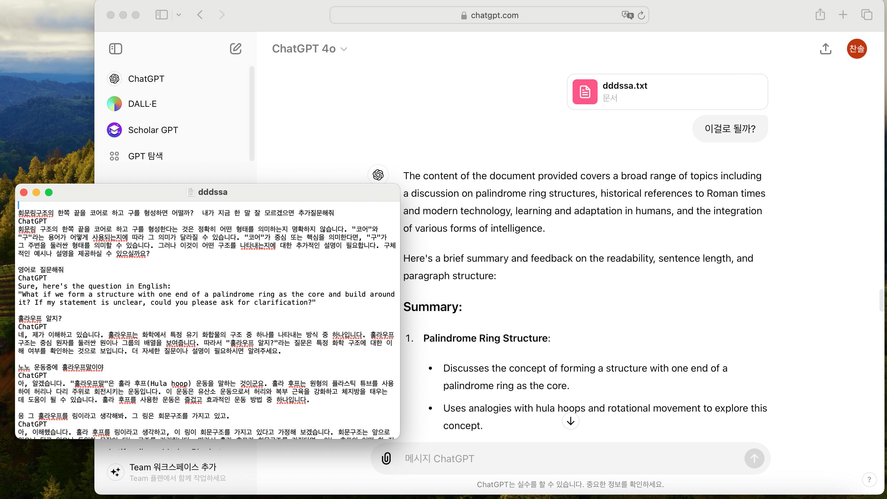The height and width of the screenshot is (499, 887).
Task: Click the Safari translate page icon
Action: point(627,15)
